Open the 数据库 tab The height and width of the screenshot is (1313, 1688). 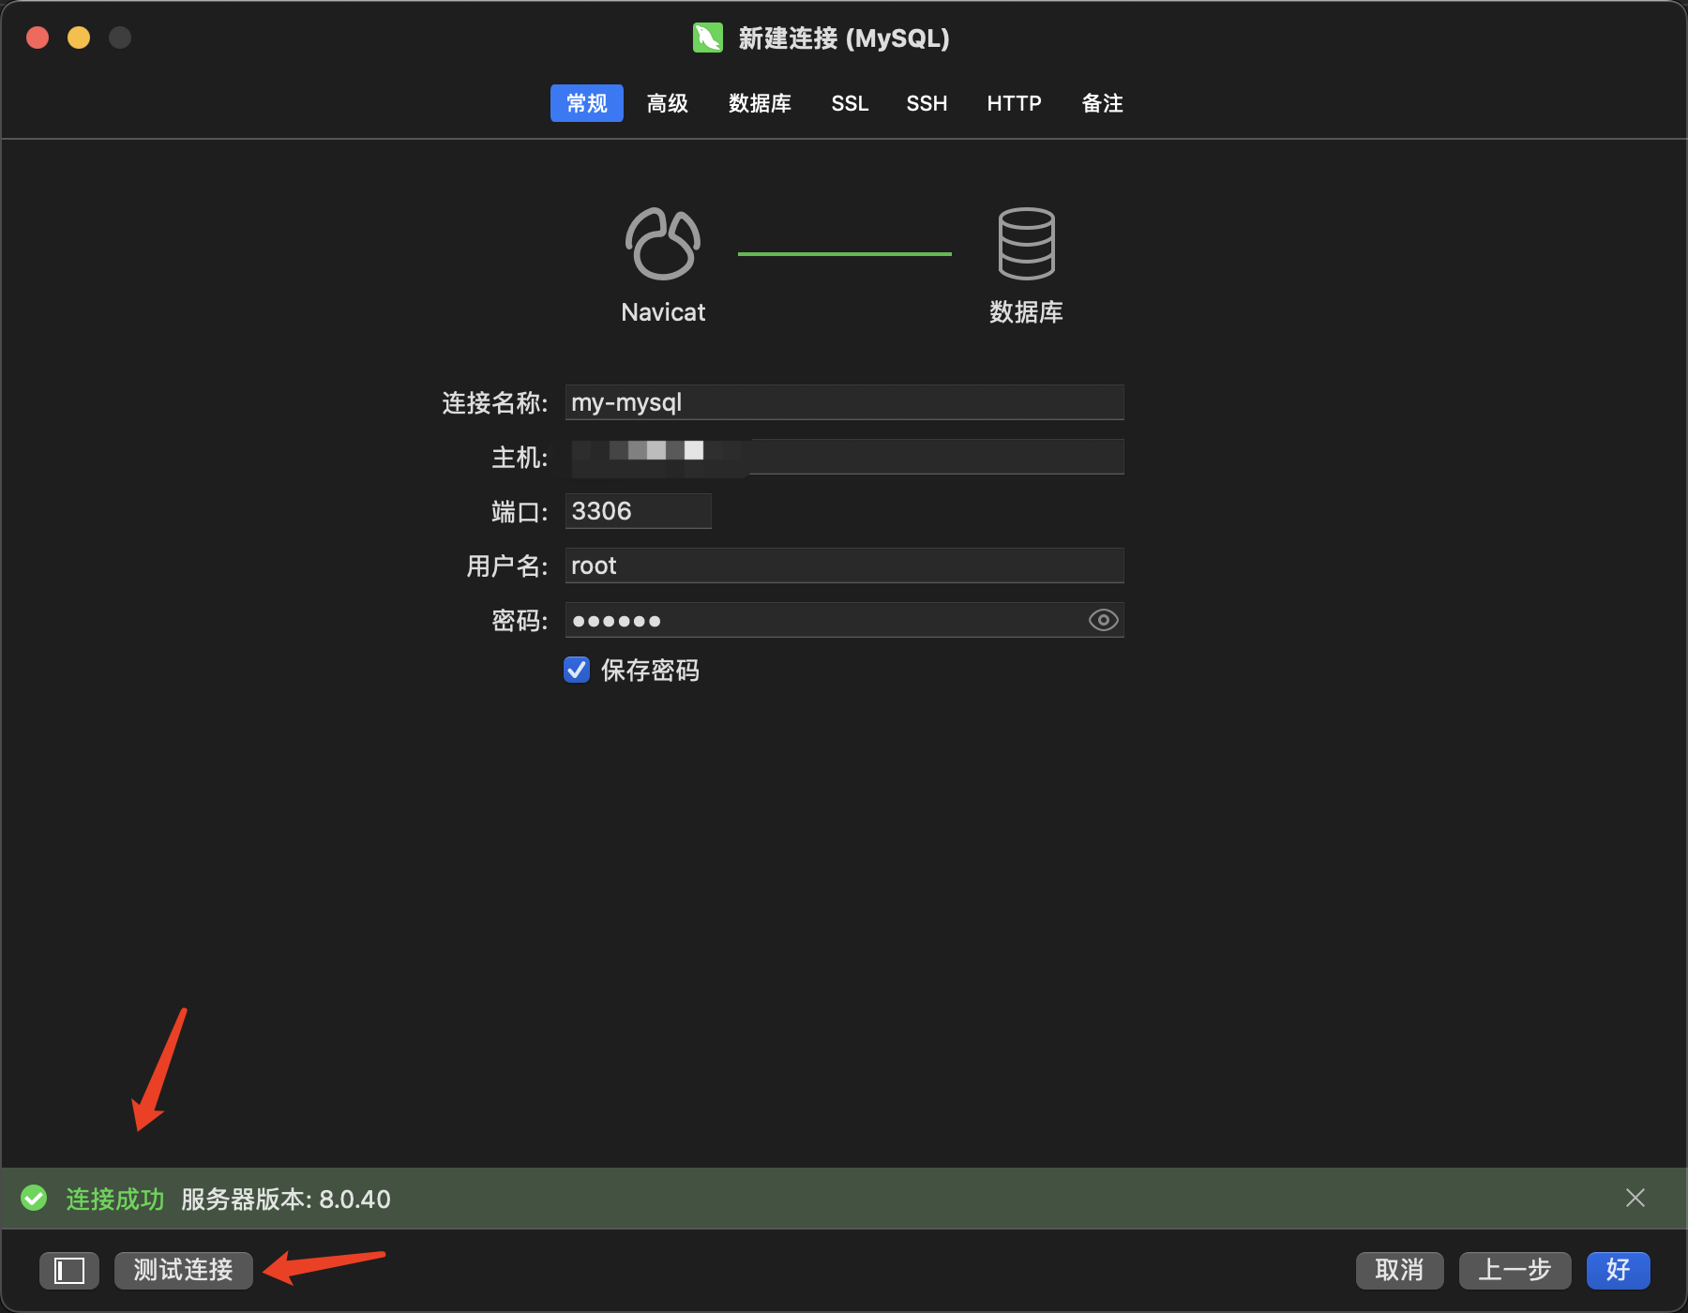point(760,103)
